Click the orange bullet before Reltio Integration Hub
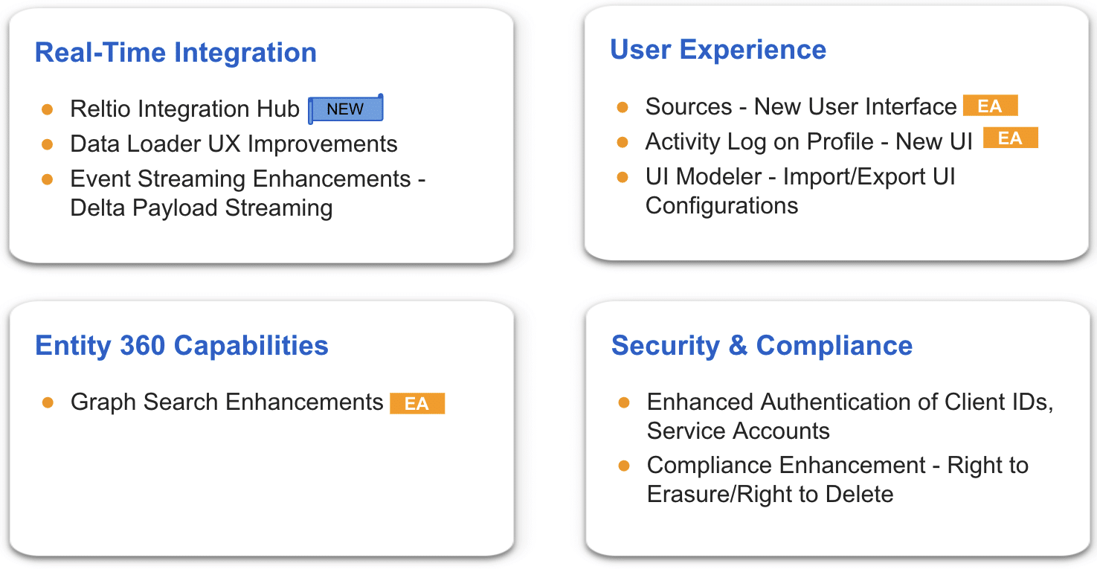 48,109
